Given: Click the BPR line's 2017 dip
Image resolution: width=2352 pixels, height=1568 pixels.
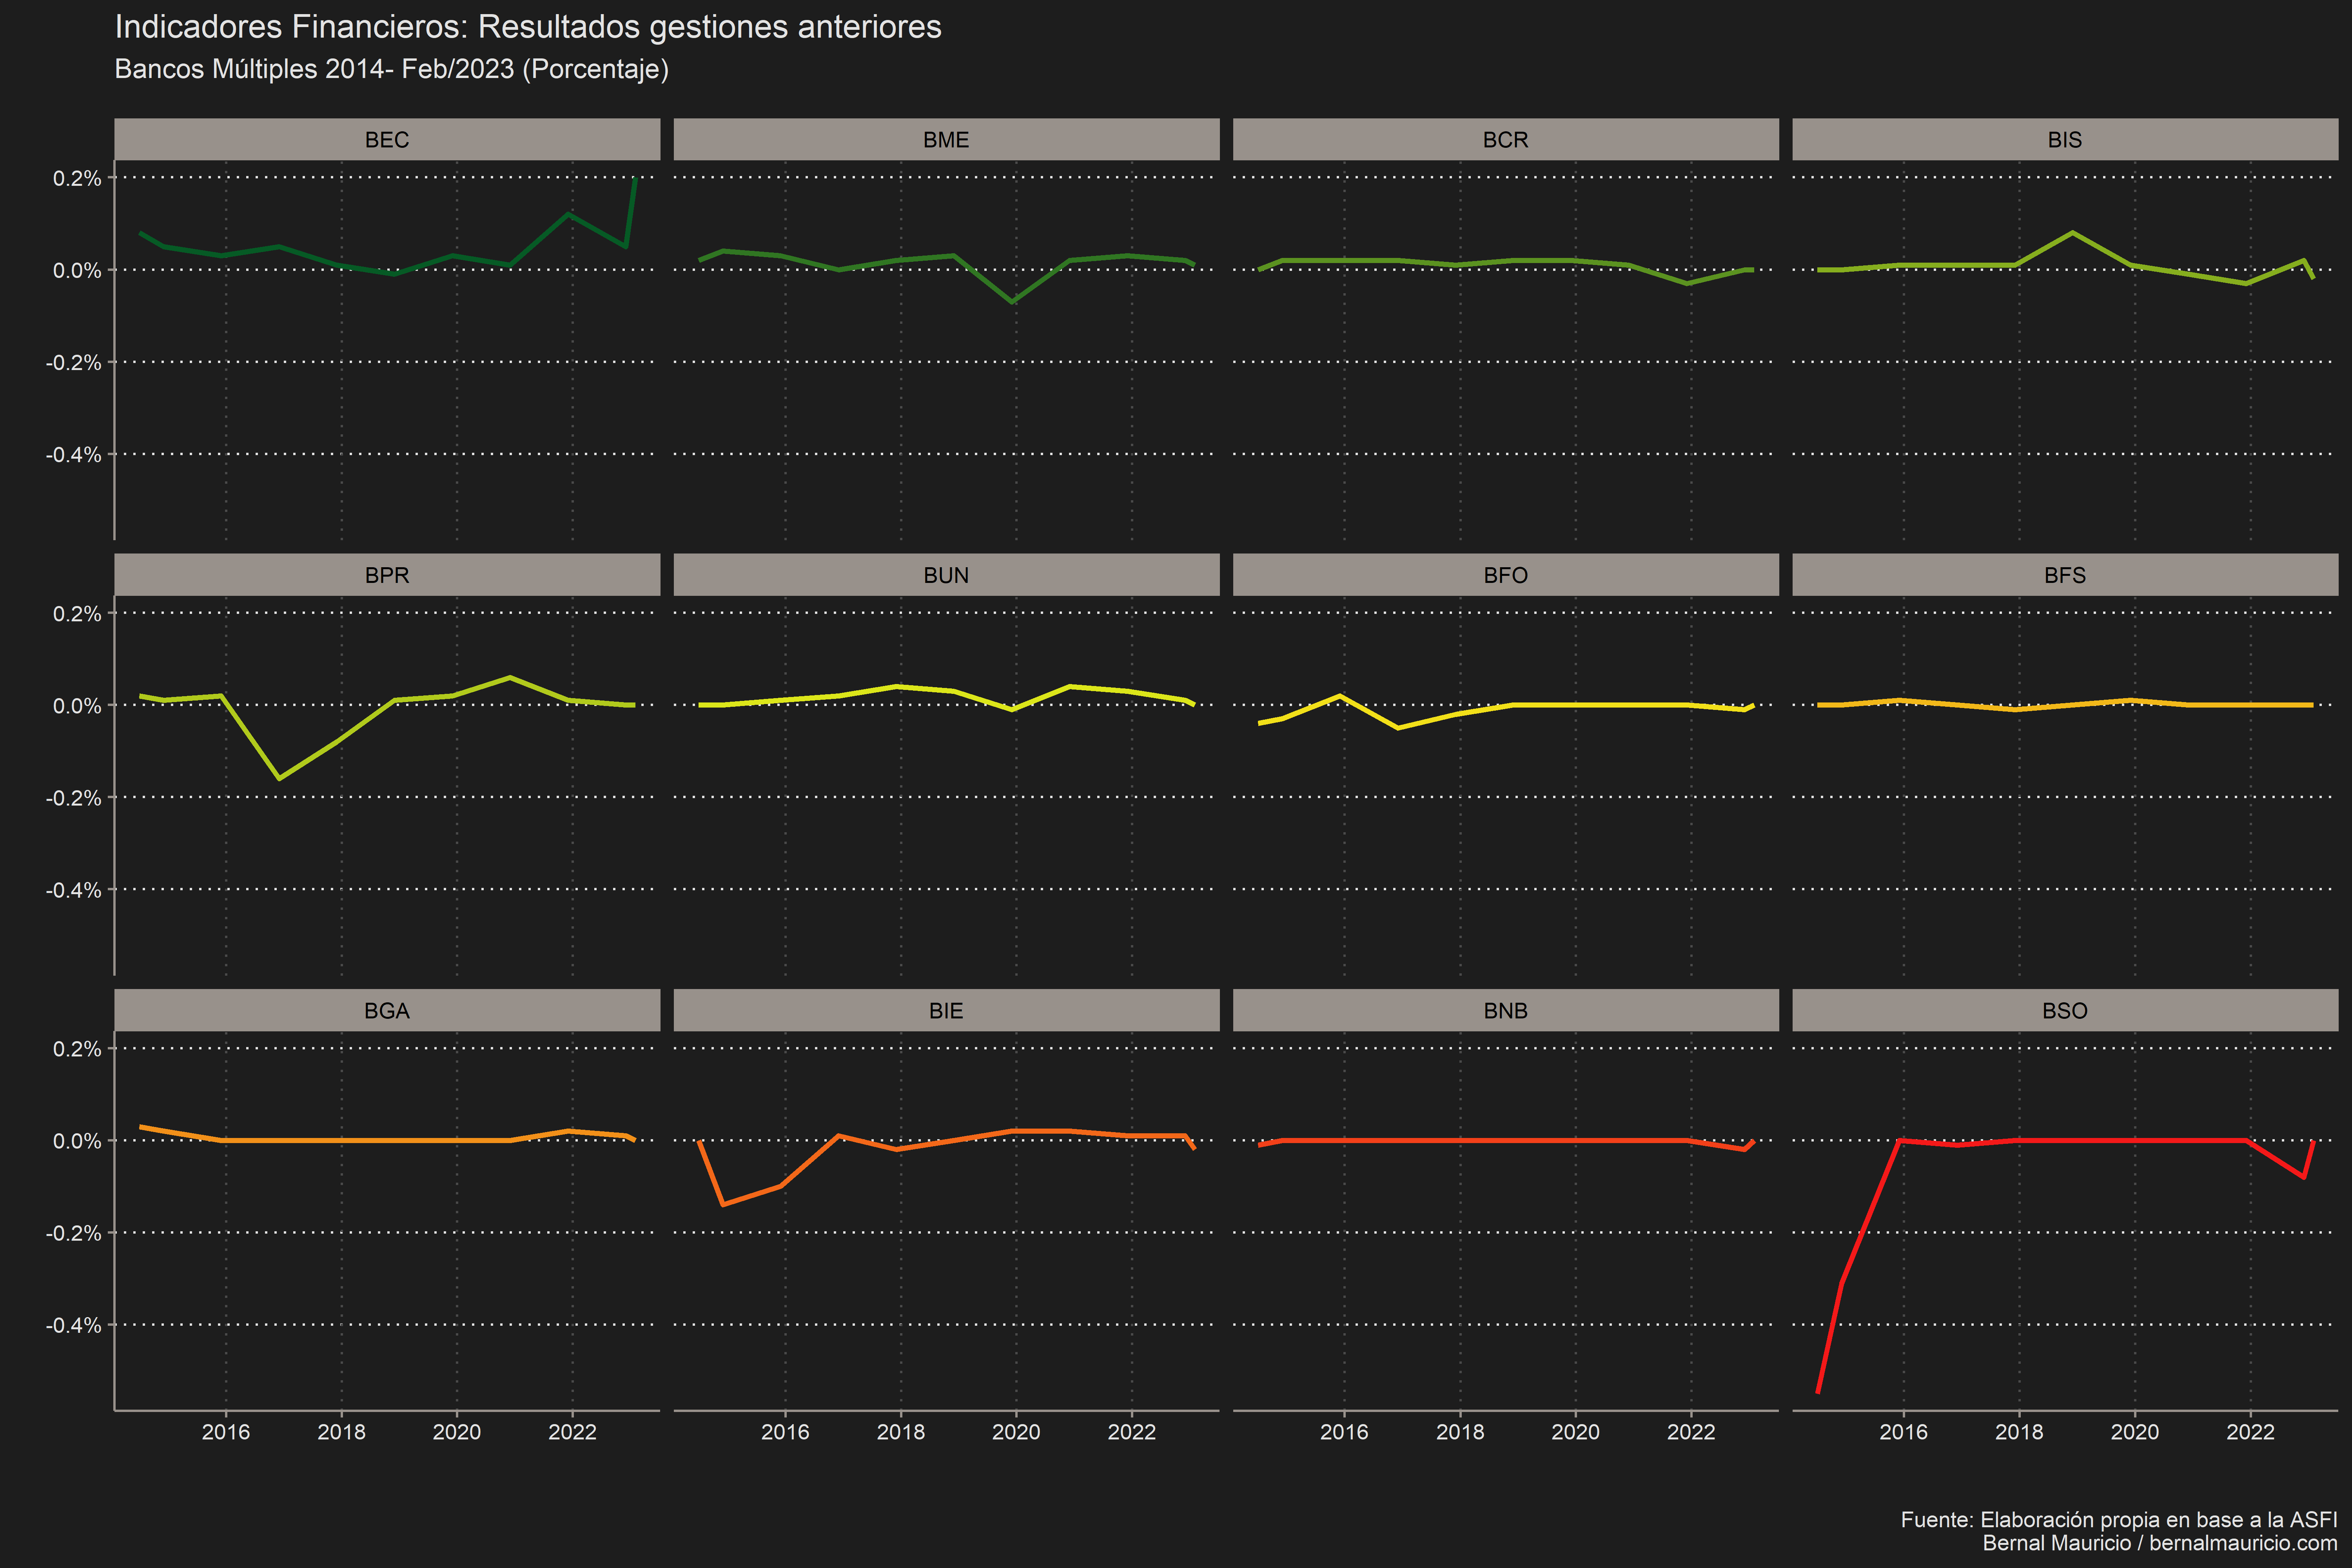Looking at the screenshot, I should pyautogui.click(x=279, y=778).
